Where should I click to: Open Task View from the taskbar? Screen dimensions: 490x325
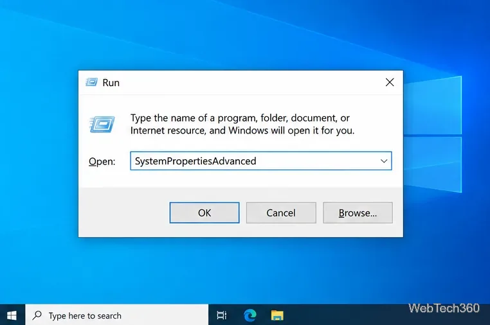point(221,315)
